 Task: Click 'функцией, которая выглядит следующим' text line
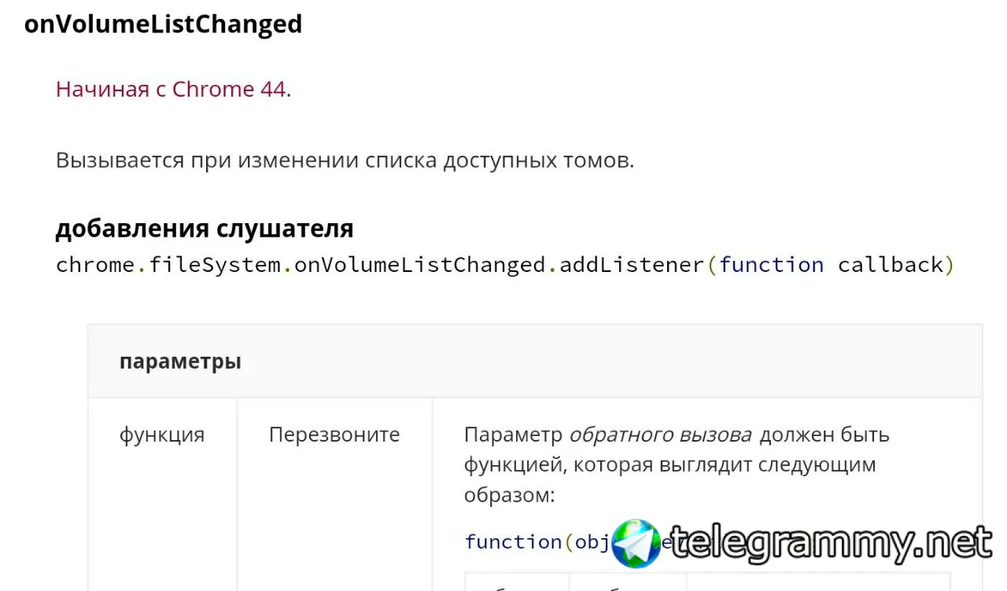pyautogui.click(x=669, y=465)
